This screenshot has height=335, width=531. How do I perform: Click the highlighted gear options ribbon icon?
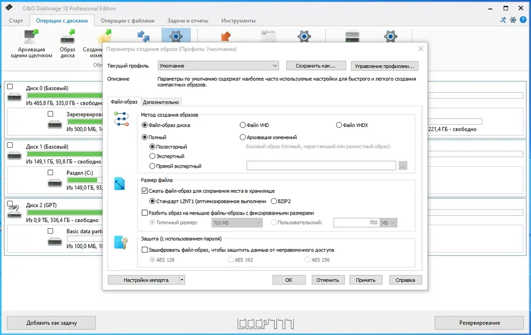click(176, 36)
